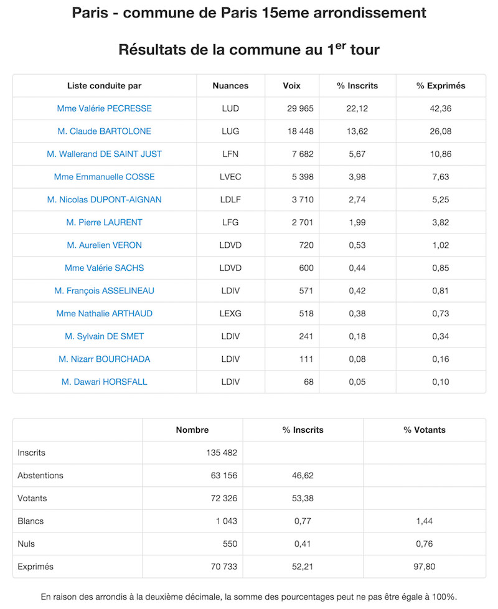Click the Inscrits number 135 482
Image resolution: width=498 pixels, height=609 pixels.
click(222, 453)
